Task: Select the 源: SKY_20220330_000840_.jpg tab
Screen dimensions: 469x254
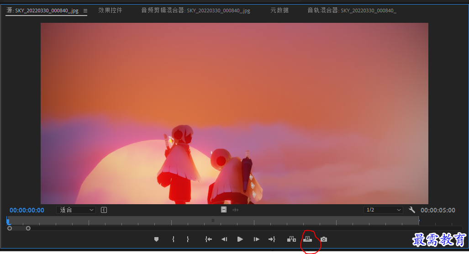Action: pos(42,11)
